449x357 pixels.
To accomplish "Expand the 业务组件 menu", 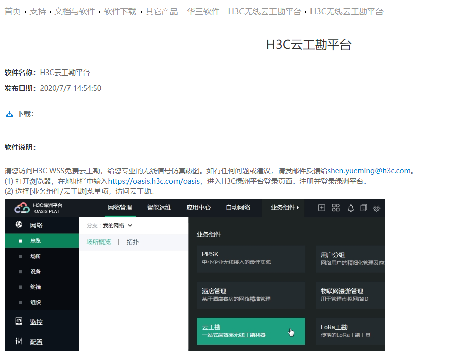I will pos(285,207).
